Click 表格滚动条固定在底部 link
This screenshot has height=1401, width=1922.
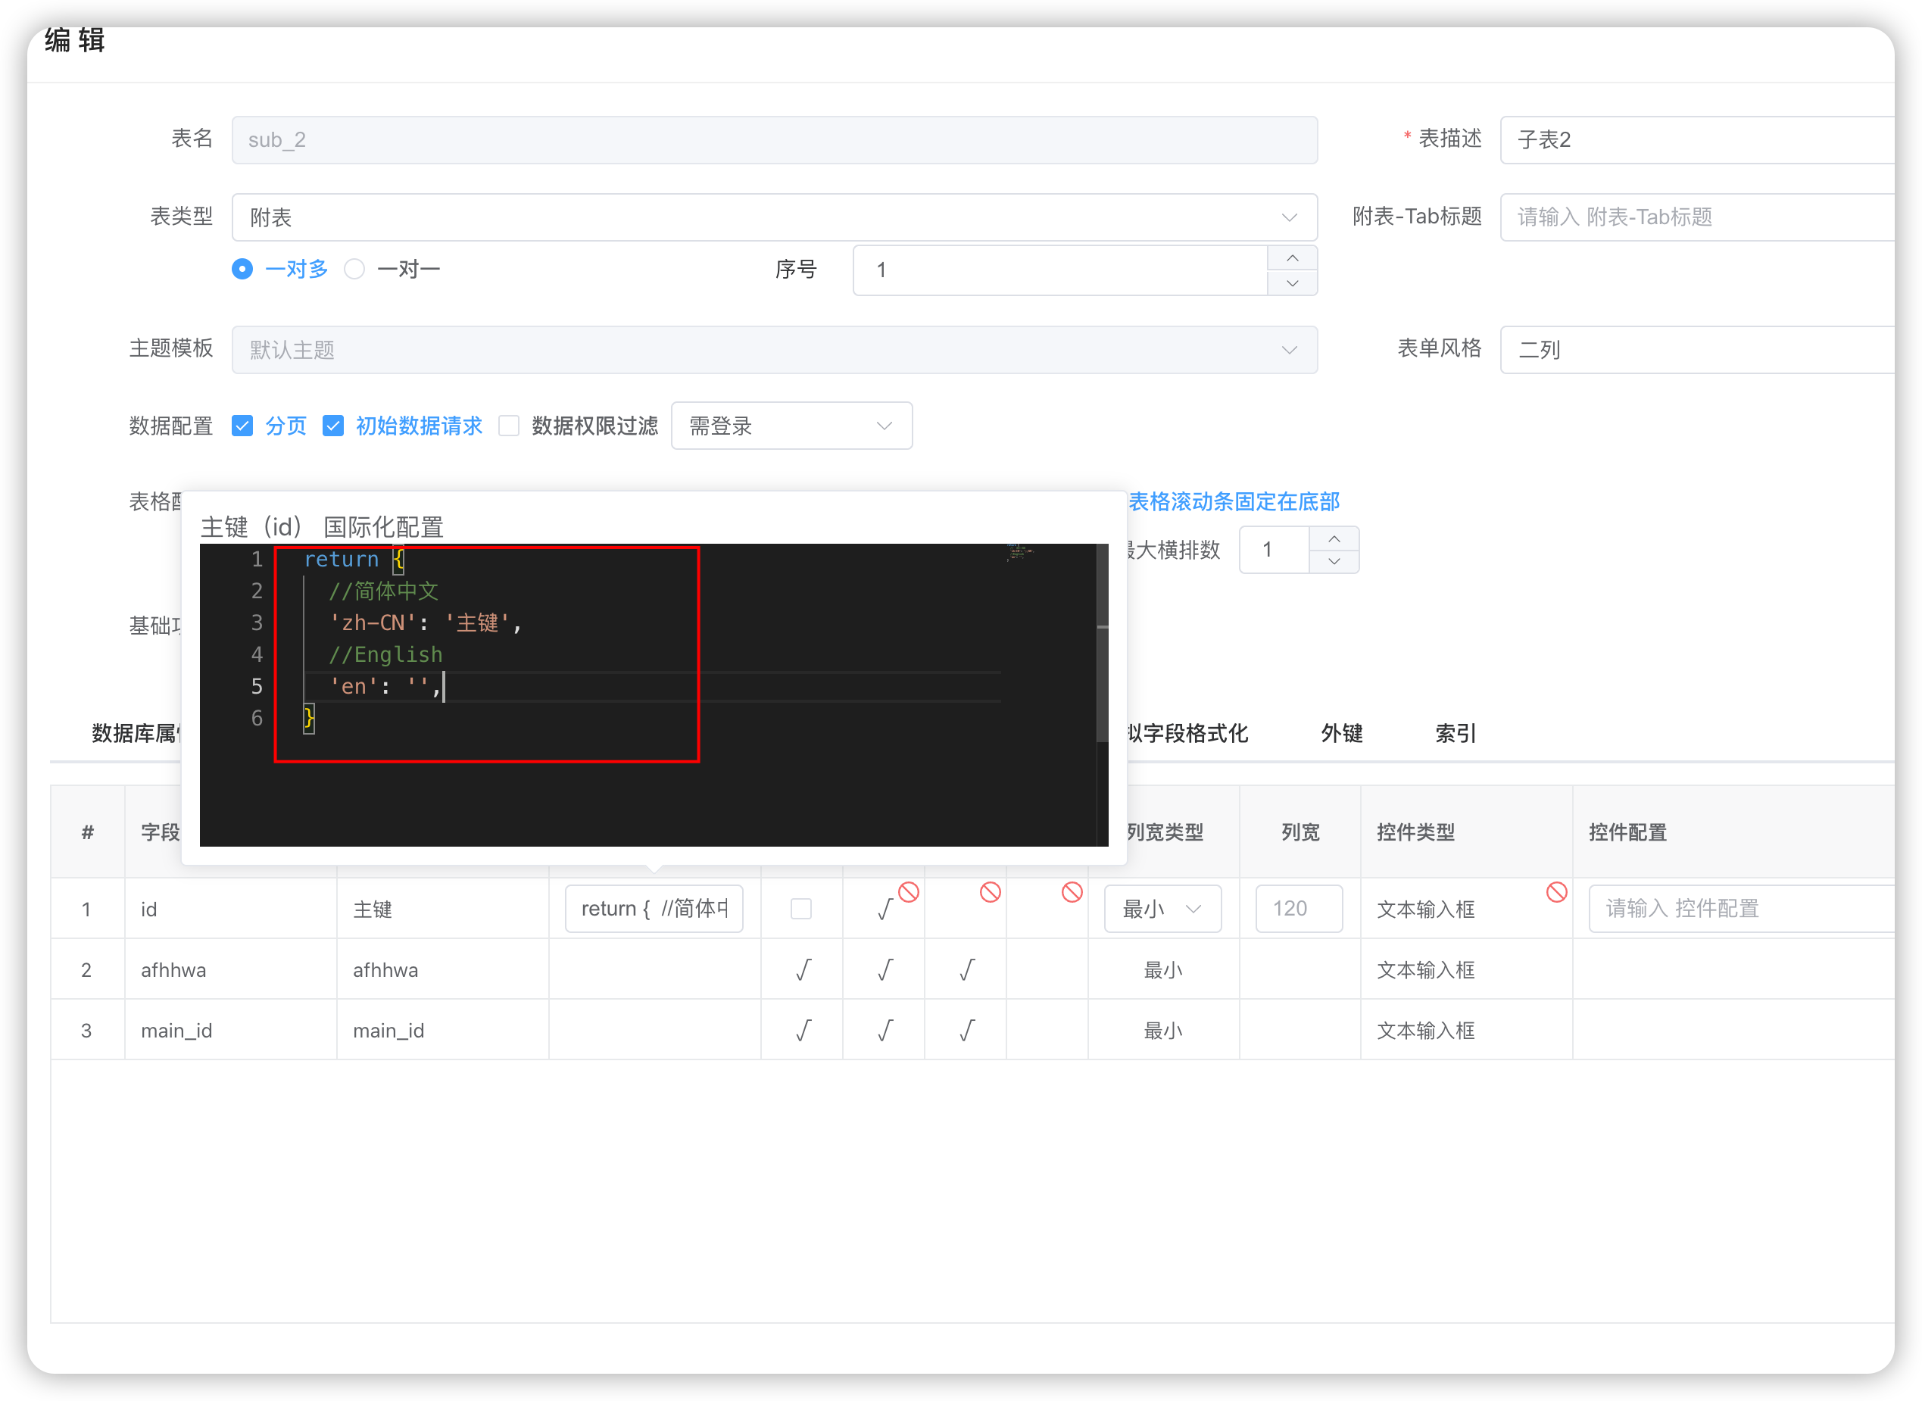[1234, 502]
